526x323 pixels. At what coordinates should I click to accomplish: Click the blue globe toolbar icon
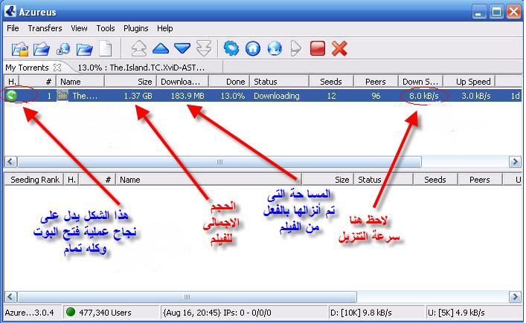point(275,48)
